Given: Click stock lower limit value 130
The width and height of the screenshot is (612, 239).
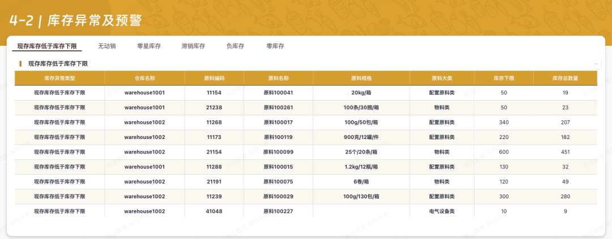Looking at the screenshot, I should click(x=504, y=167).
